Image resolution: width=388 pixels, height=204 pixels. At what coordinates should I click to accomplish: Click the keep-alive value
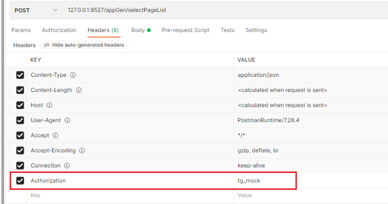click(251, 166)
